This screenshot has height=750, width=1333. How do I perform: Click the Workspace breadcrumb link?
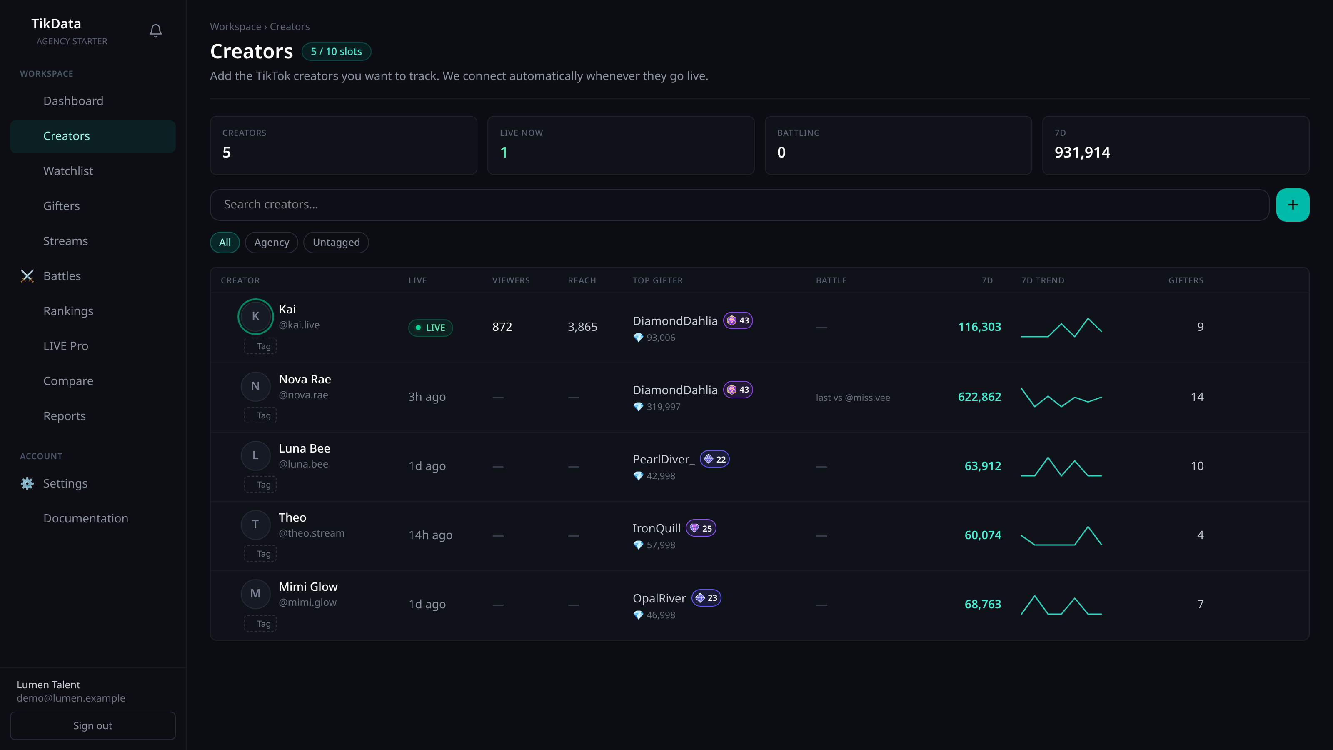point(235,26)
